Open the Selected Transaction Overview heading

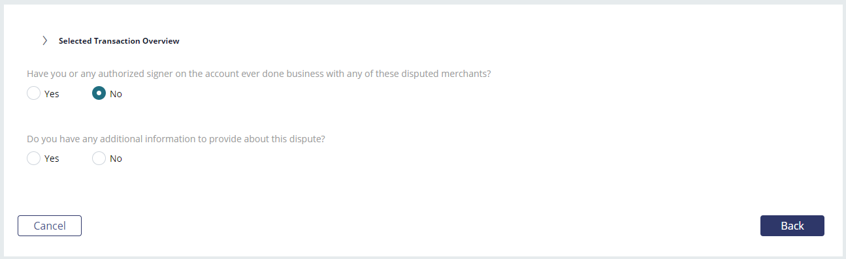119,40
